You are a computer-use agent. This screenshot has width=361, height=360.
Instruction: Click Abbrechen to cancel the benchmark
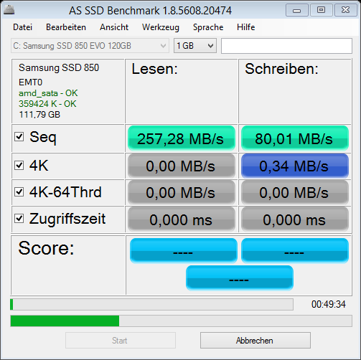[255, 340]
